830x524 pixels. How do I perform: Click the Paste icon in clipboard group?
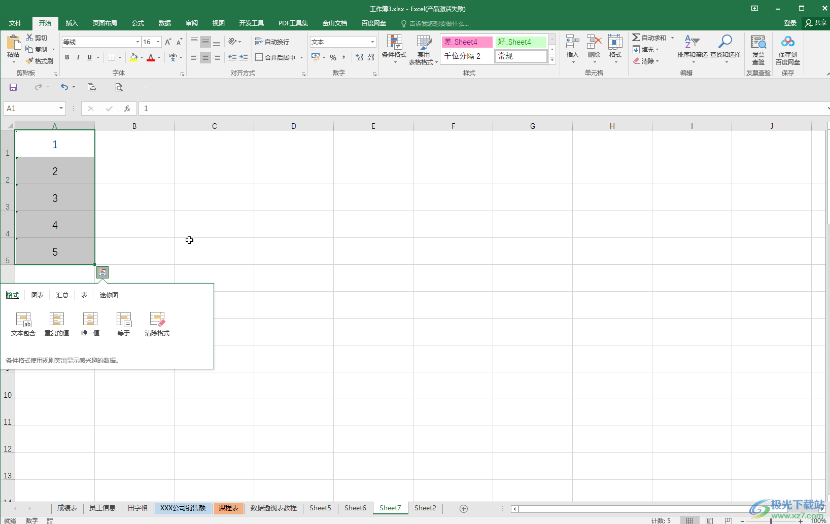[13, 43]
